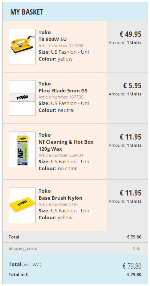Image resolution: width=150 pixels, height=286 pixels.
Task: Click Nf Cleaning & Hot Box product name
Action: (x=66, y=146)
